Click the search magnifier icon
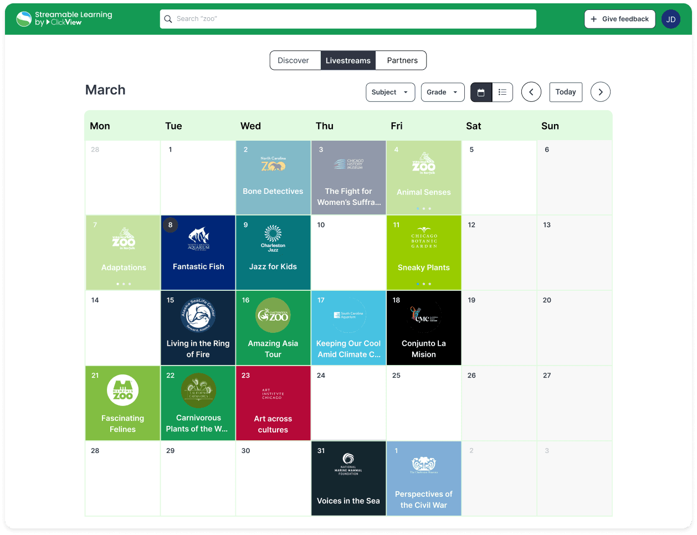The width and height of the screenshot is (697, 535). pos(168,19)
